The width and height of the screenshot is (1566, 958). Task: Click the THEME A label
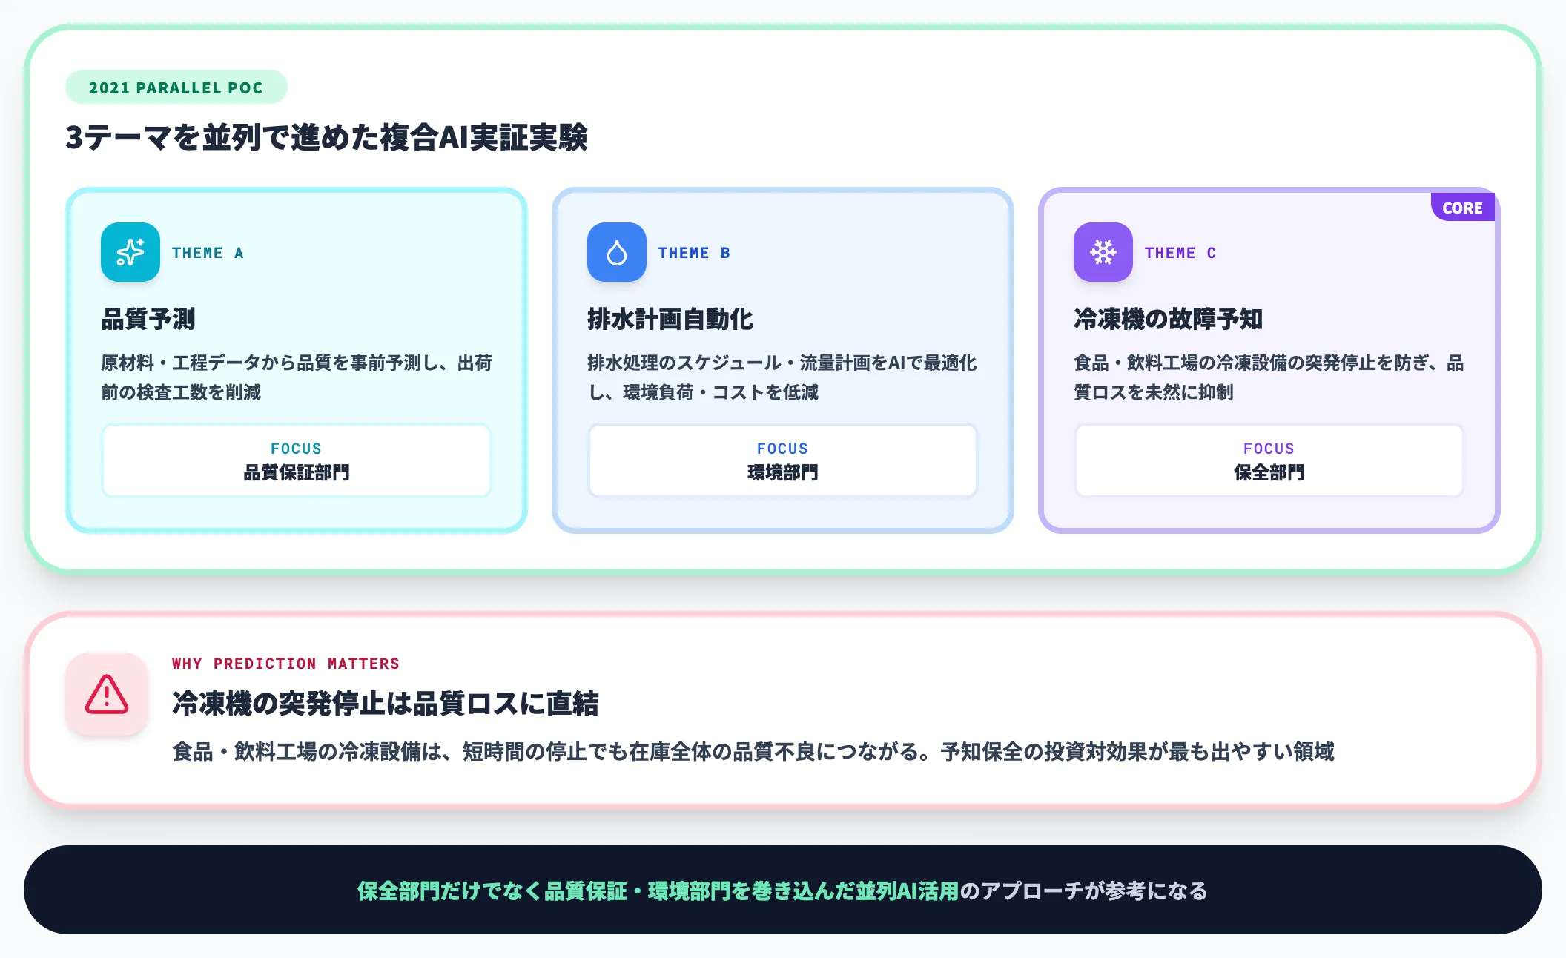click(208, 253)
